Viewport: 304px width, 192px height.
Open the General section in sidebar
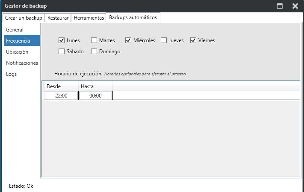click(15, 30)
